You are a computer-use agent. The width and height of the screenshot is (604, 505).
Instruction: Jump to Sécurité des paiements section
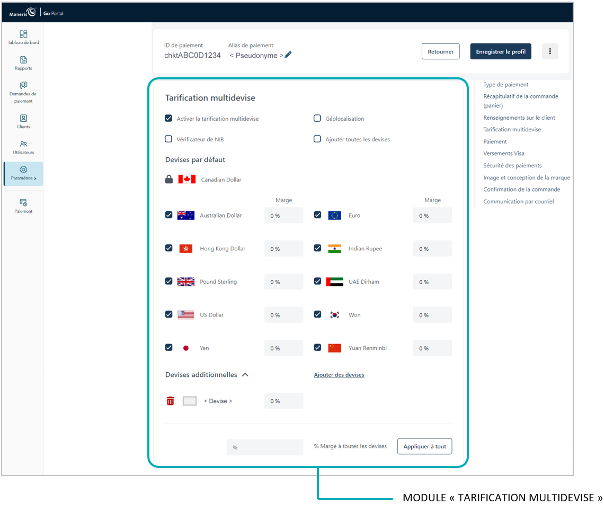[x=512, y=166]
